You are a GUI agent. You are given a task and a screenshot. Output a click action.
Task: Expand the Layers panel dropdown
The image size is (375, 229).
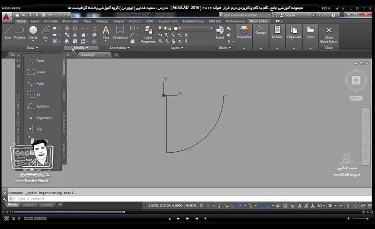pyautogui.click(x=177, y=48)
